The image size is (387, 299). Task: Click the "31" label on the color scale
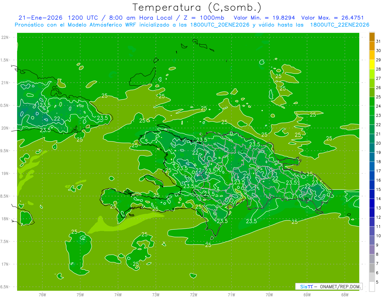(378, 41)
